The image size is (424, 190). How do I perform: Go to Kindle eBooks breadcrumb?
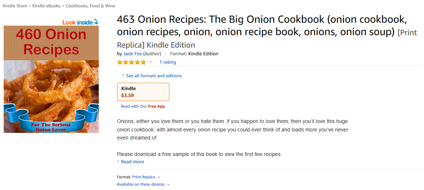click(46, 6)
